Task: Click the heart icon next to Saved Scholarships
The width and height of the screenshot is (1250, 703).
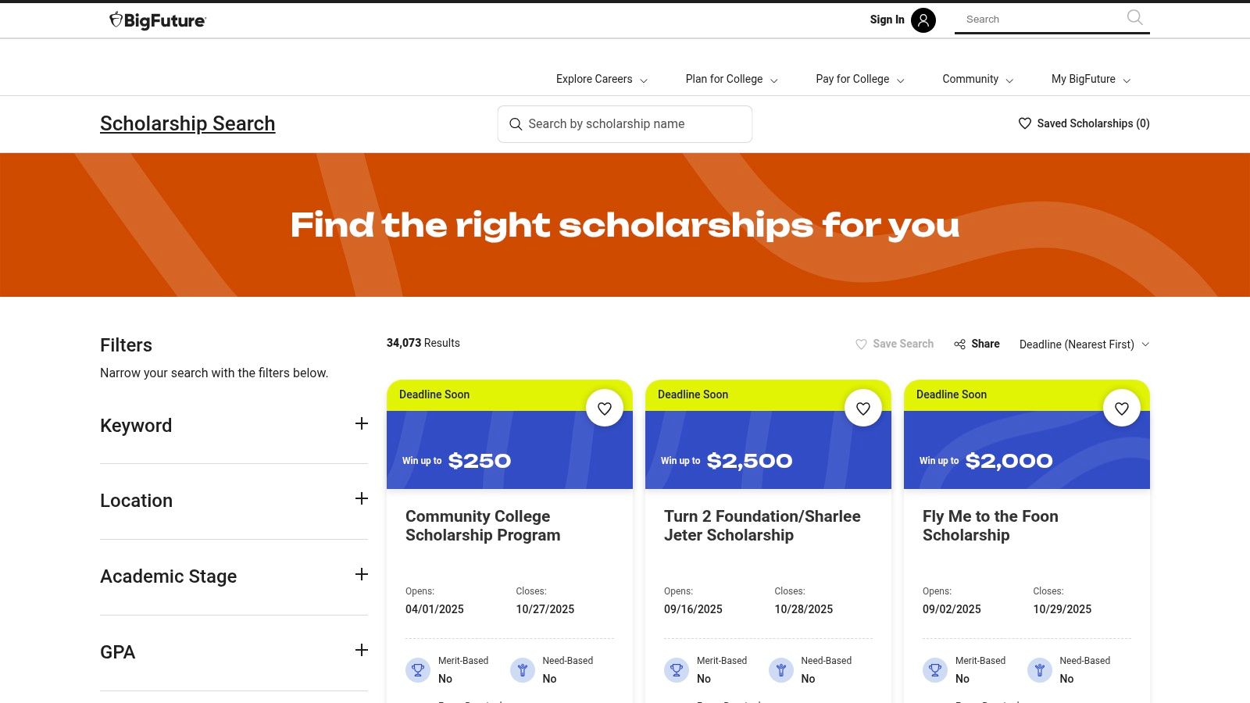Action: click(1023, 123)
